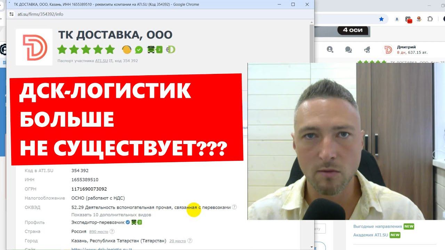445x250 pixels.
Task: Open 'Выгодные направления' link in back window
Action: click(x=378, y=226)
